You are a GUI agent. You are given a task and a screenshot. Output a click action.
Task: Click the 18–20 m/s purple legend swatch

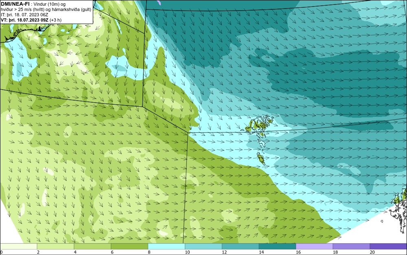coord(352,246)
